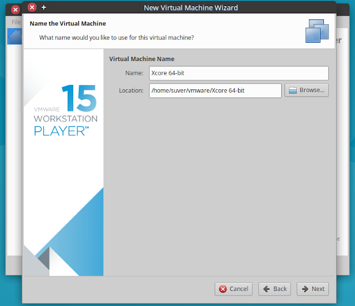Click the 'Name the Virtual Machine' heading
This screenshot has height=306, width=355.
pos(68,23)
